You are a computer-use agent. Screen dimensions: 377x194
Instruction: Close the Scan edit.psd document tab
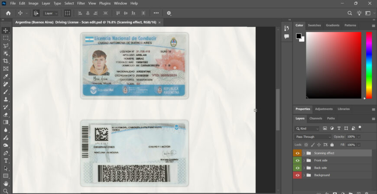coord(159,23)
